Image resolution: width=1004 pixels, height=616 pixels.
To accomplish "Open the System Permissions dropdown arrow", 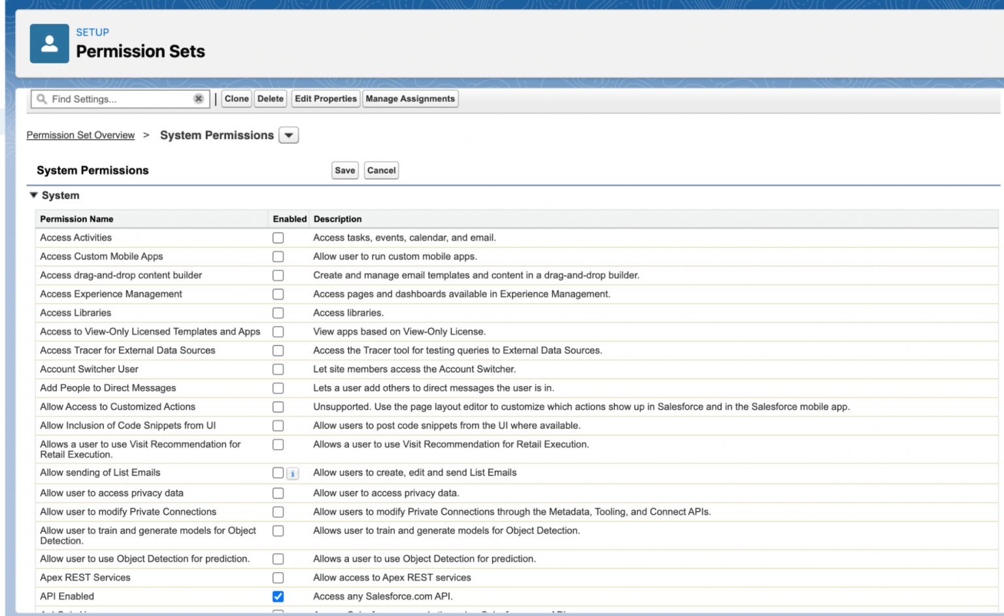I will 288,135.
